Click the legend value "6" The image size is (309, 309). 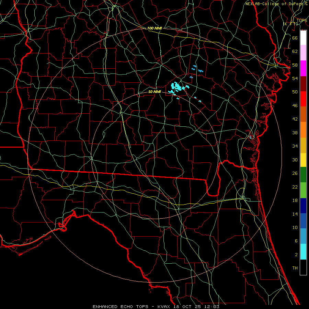click(x=296, y=241)
